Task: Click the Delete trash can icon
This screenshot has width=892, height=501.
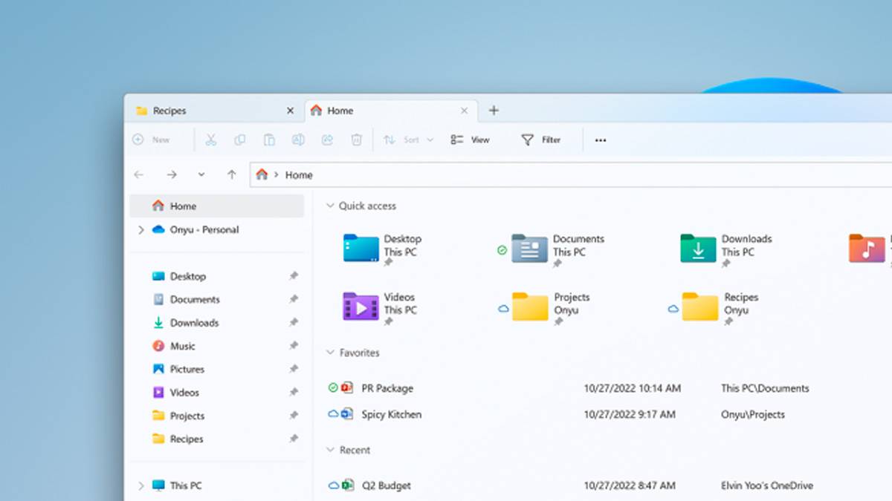Action: (x=357, y=140)
